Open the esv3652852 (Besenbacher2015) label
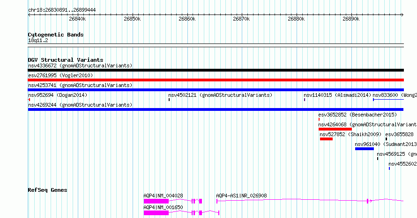The width and height of the screenshot is (417, 218). pos(357,115)
